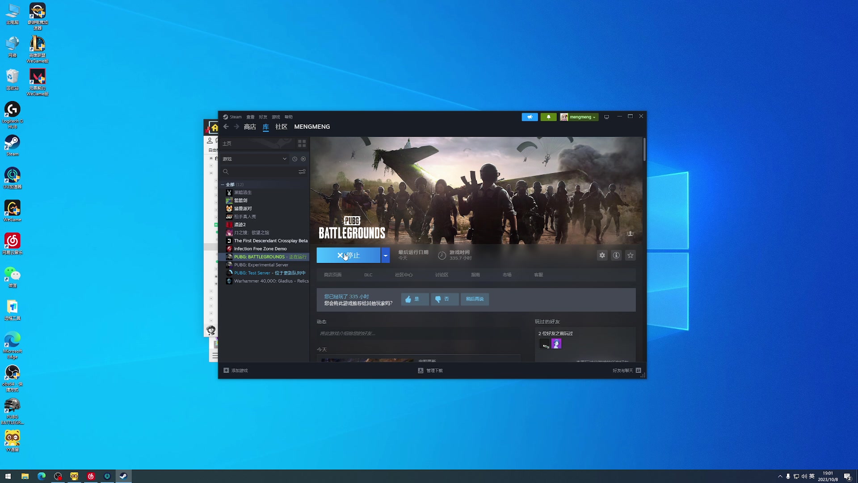Screen dimensions: 858x483
Task: Open Windows Start menu
Action: click(8, 476)
